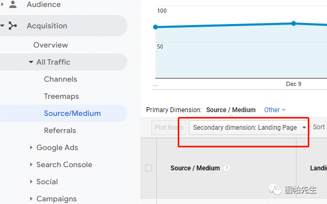Open the Other primary dimension dropdown
327x204 pixels.
275,109
